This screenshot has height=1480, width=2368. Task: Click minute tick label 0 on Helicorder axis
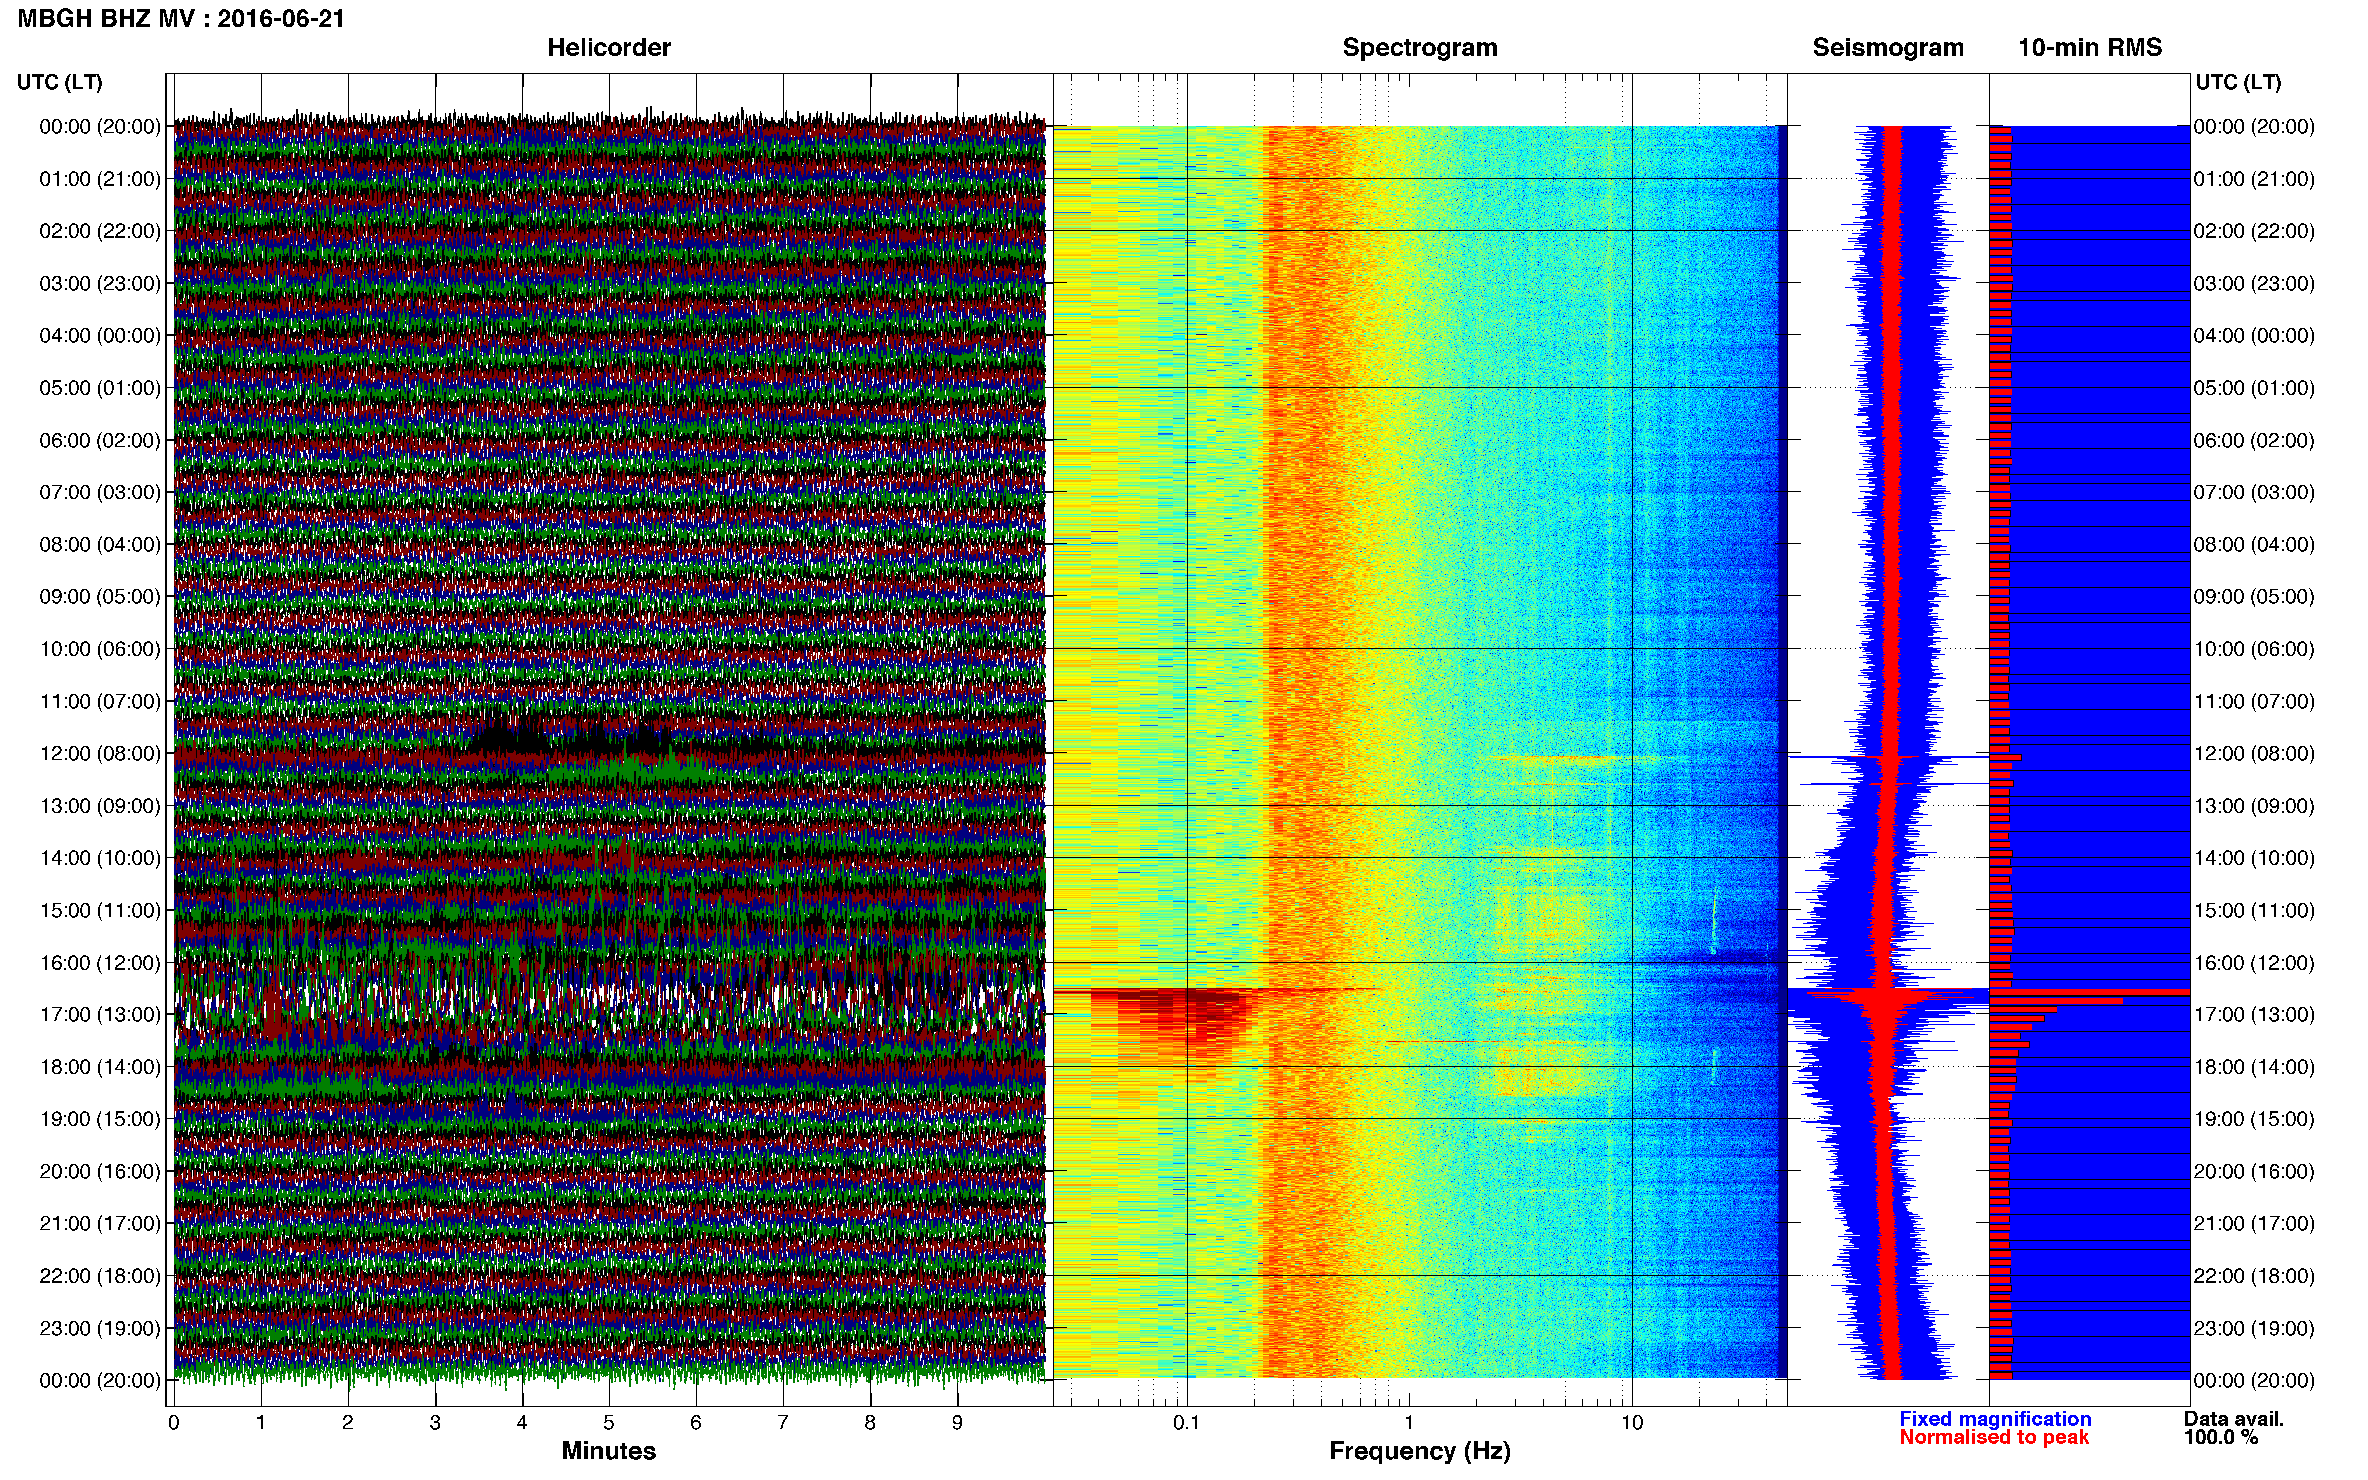pyautogui.click(x=173, y=1423)
